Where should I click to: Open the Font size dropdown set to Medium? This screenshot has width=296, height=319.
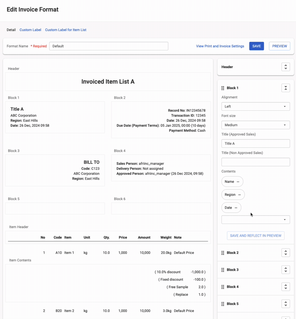(255, 125)
